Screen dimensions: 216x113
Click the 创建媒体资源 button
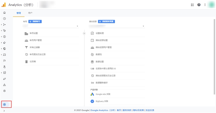pyautogui.click(x=106, y=21)
